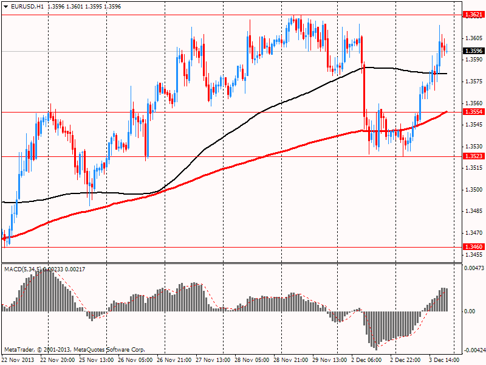Click the current price tag 1.3596
The height and width of the screenshot is (365, 486).
474,50
